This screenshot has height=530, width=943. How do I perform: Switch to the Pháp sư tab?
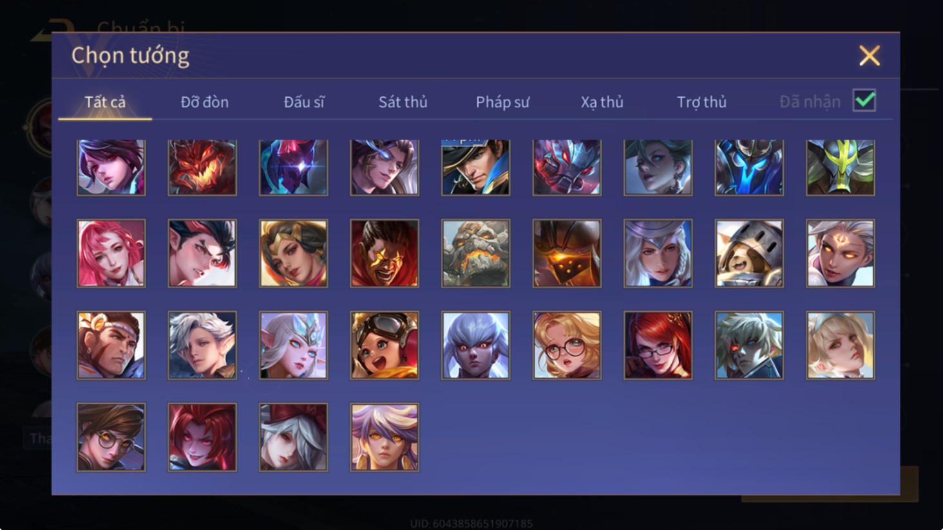point(502,102)
